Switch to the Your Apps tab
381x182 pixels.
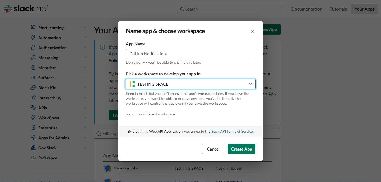coord(364,9)
